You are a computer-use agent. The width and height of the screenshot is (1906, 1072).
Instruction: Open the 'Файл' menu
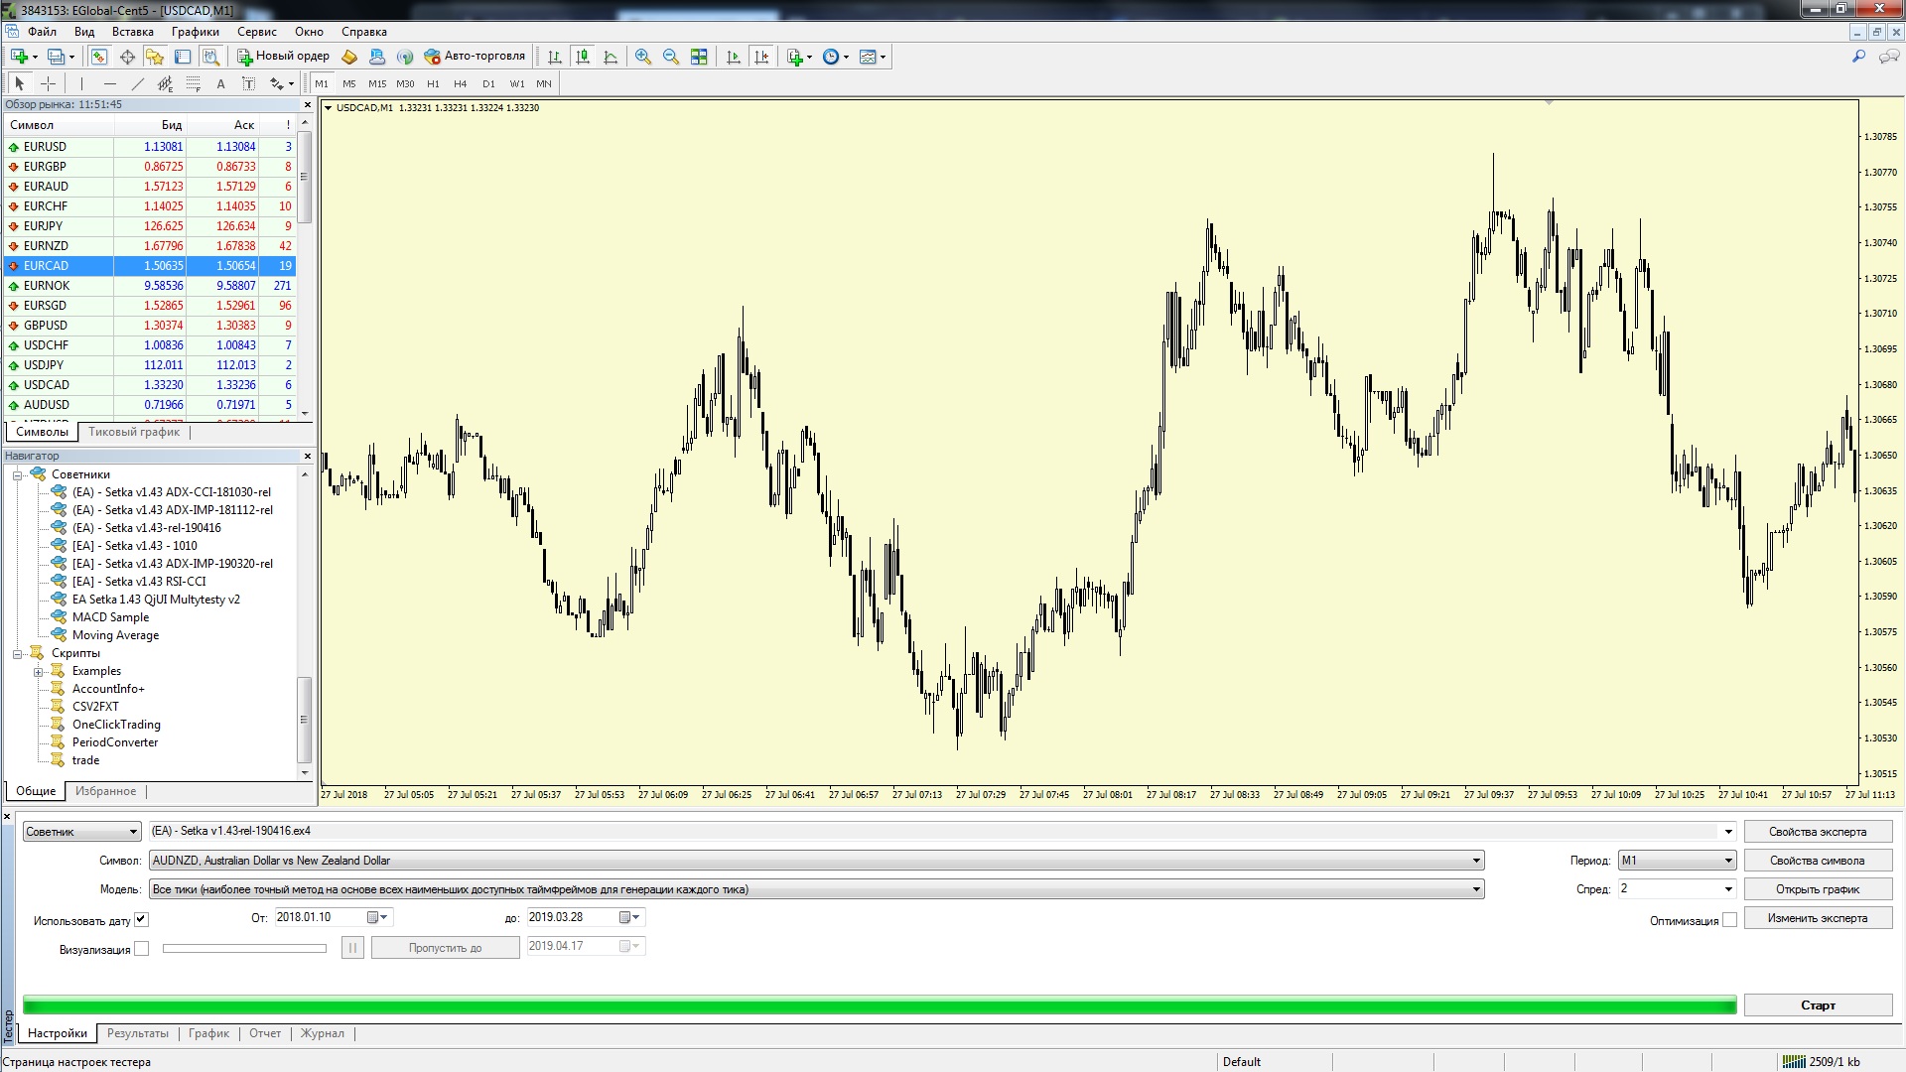[x=42, y=32]
